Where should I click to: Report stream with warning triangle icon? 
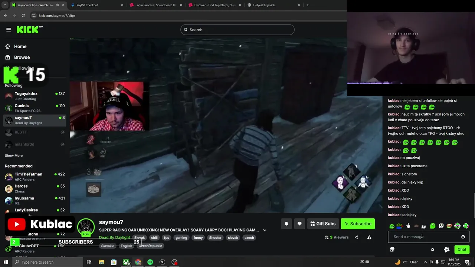[x=369, y=237]
